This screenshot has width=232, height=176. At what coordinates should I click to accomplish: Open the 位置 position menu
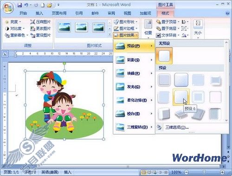[148, 29]
